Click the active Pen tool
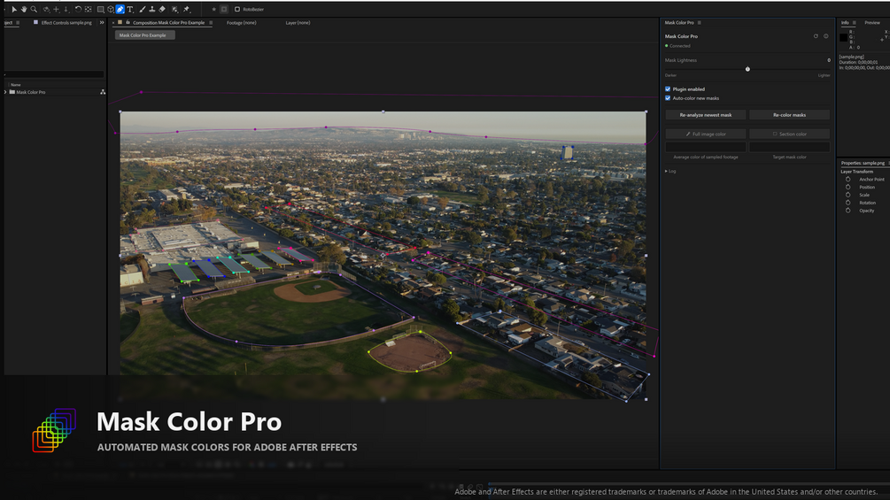This screenshot has width=890, height=500. tap(120, 9)
